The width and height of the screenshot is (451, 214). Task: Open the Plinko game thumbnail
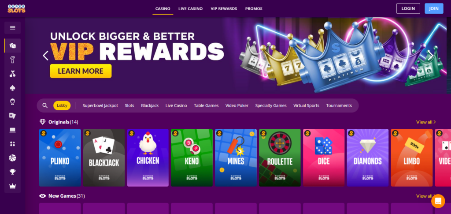point(60,158)
